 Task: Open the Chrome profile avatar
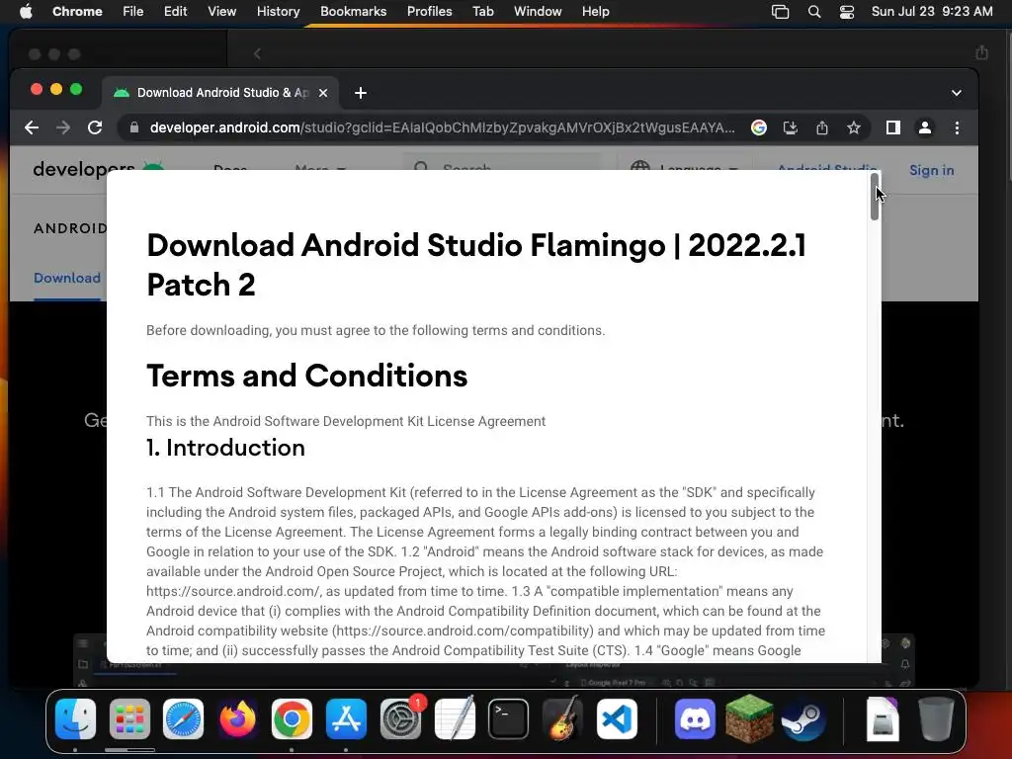pyautogui.click(x=925, y=127)
